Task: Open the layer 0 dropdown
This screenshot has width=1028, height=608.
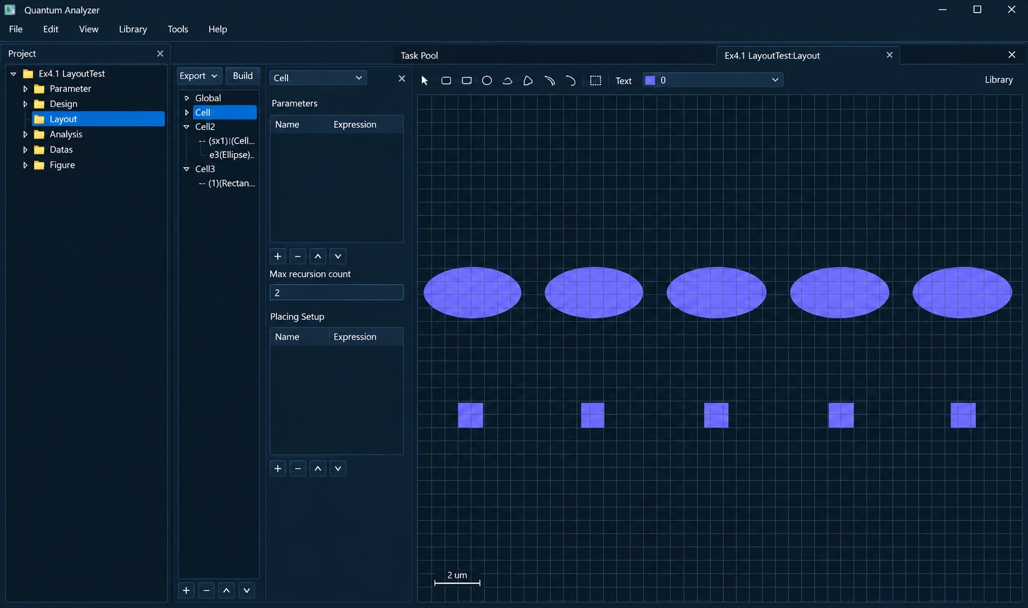Action: [x=713, y=80]
